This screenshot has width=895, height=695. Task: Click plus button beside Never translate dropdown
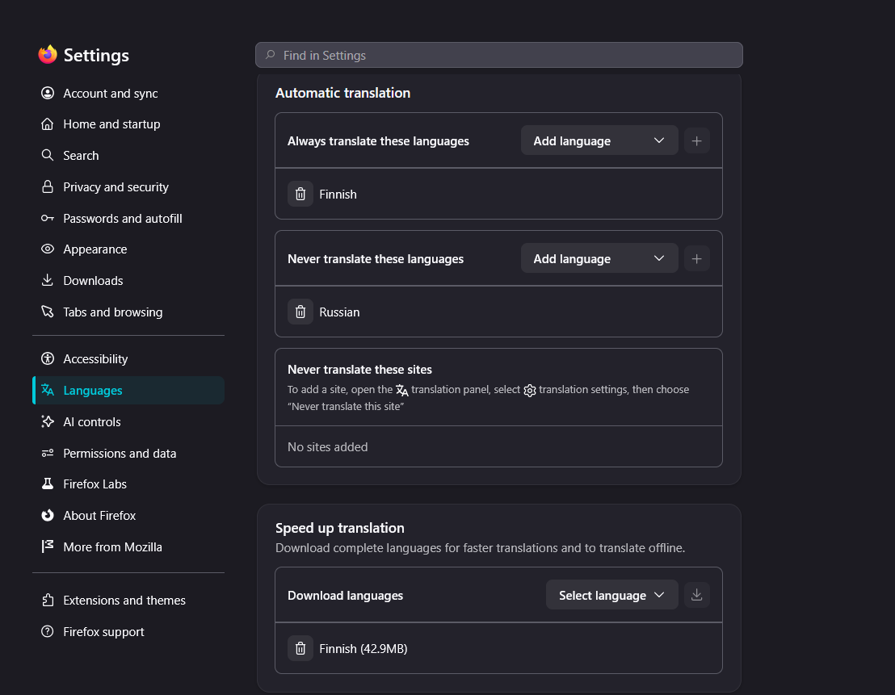pos(696,259)
